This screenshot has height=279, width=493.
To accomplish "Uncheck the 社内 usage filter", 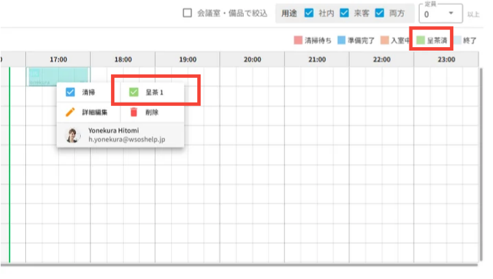I will point(308,13).
